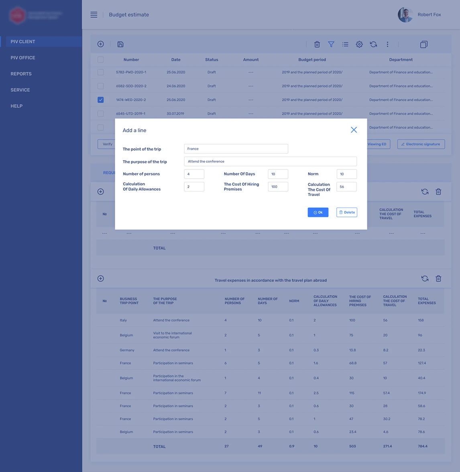Image resolution: width=460 pixels, height=472 pixels.
Task: Refresh the estimates list with top refresh icon
Action: pyautogui.click(x=373, y=44)
